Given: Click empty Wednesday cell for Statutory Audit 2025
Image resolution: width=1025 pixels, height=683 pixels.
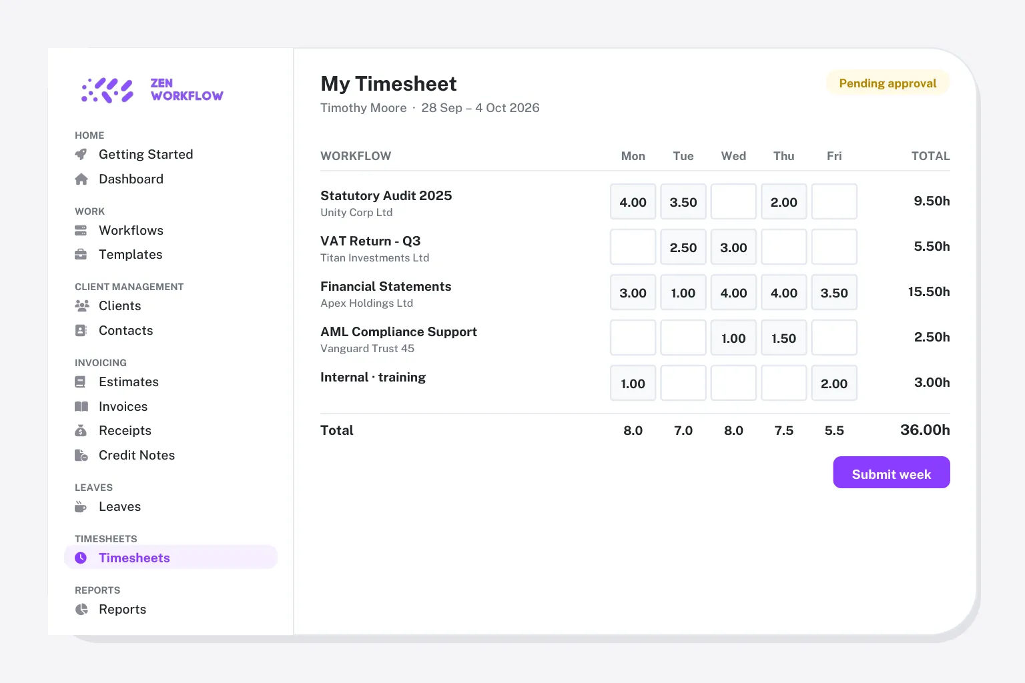Looking at the screenshot, I should pos(733,201).
